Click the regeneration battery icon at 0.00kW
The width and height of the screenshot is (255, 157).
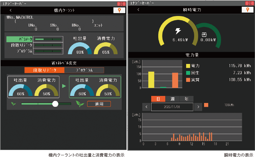[204, 35]
